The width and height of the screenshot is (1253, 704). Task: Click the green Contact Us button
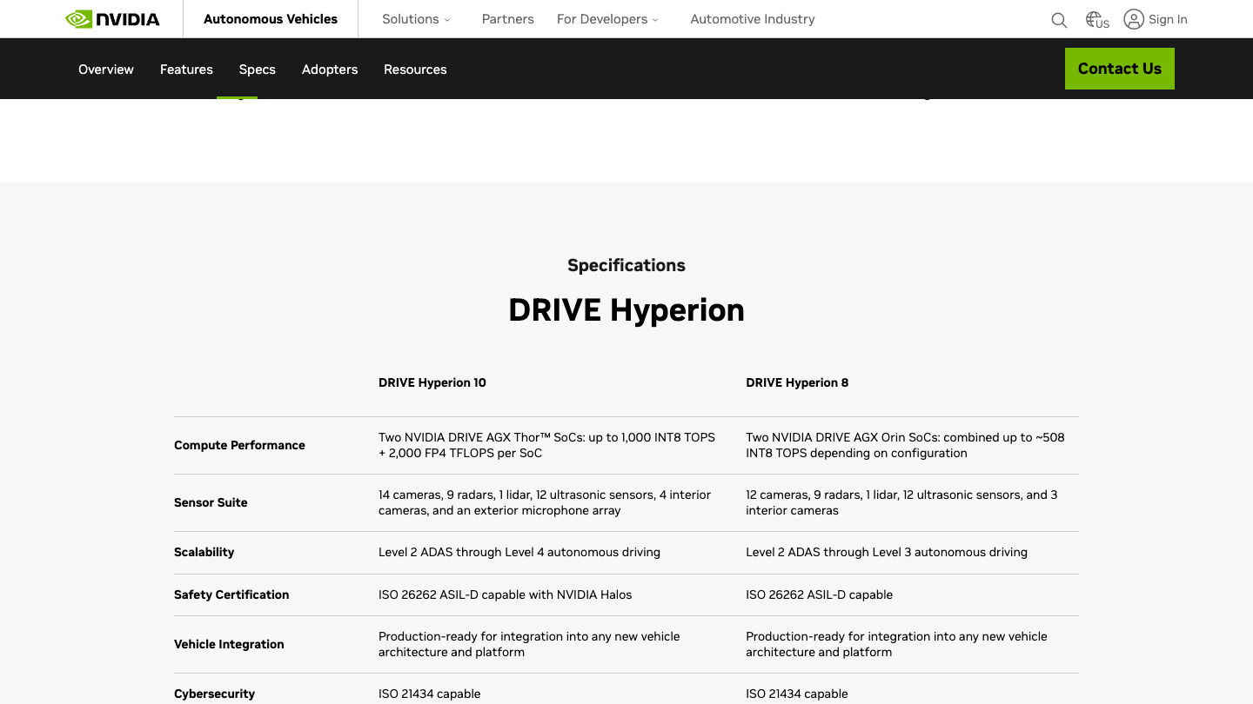[1120, 69]
